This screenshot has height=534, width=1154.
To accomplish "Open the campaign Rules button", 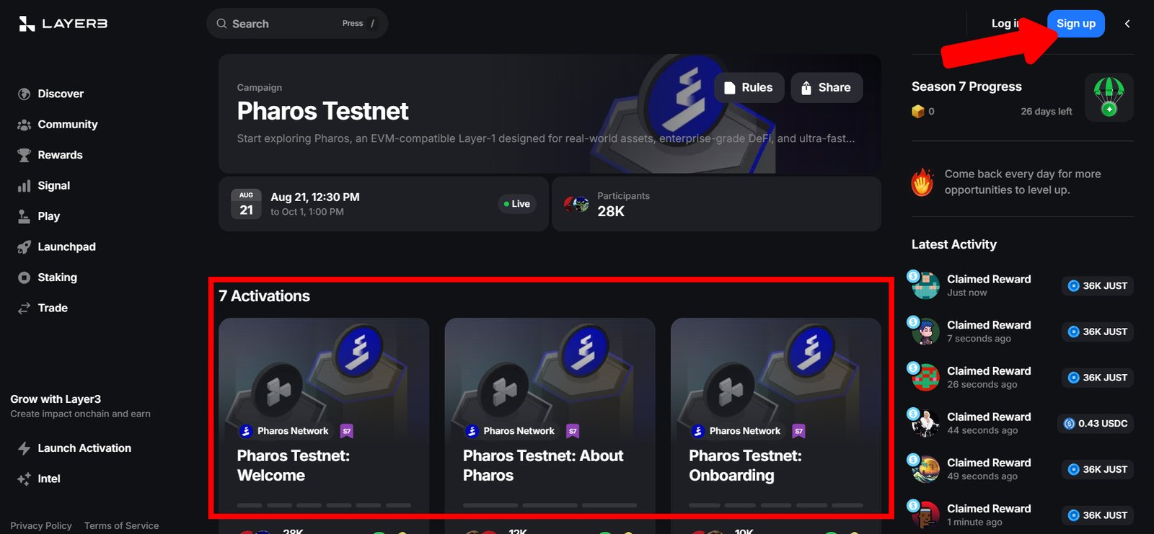I will 749,88.
